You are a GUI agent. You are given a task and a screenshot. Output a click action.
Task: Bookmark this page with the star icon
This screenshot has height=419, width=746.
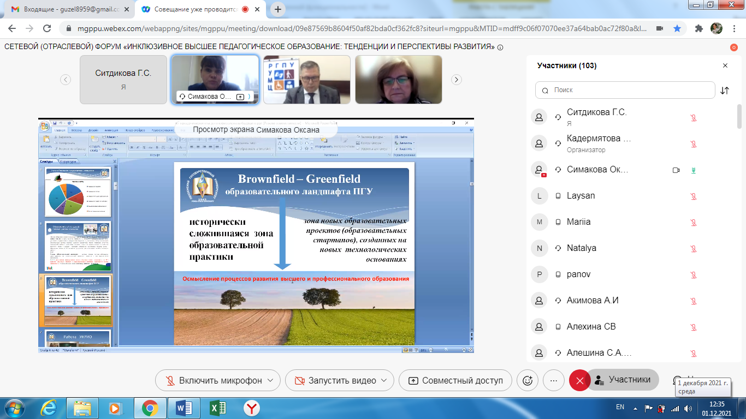tap(677, 28)
